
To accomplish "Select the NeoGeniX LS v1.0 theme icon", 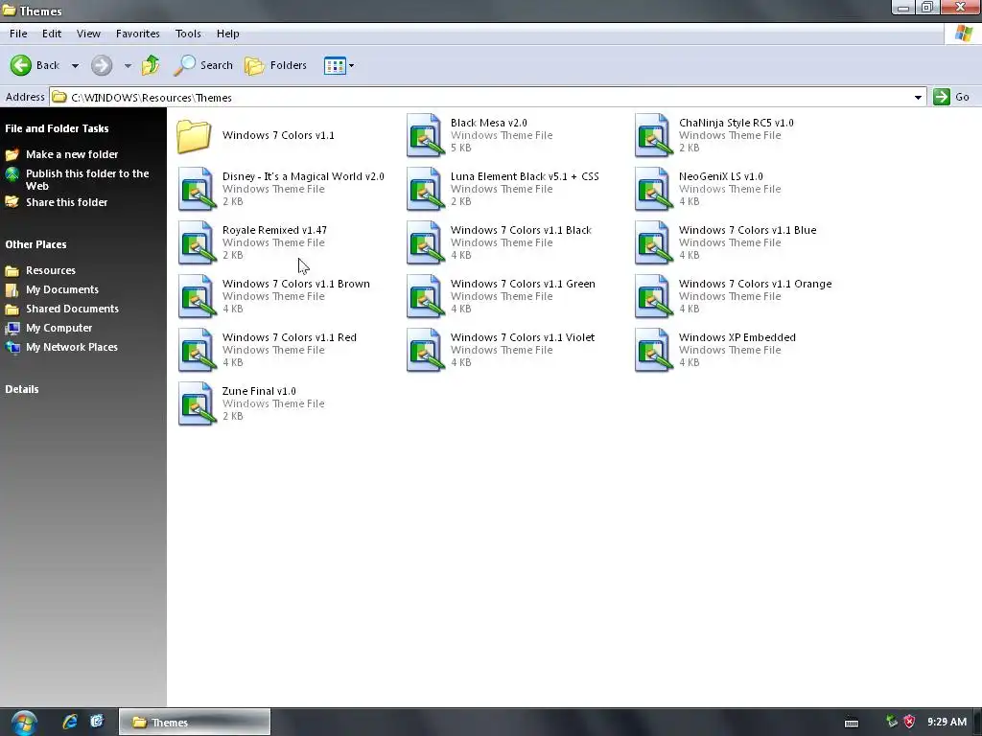I will pos(653,189).
